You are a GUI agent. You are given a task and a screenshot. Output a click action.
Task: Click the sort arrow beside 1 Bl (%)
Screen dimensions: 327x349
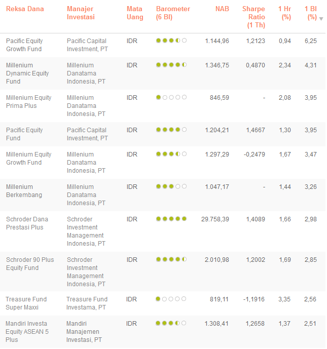[321, 19]
